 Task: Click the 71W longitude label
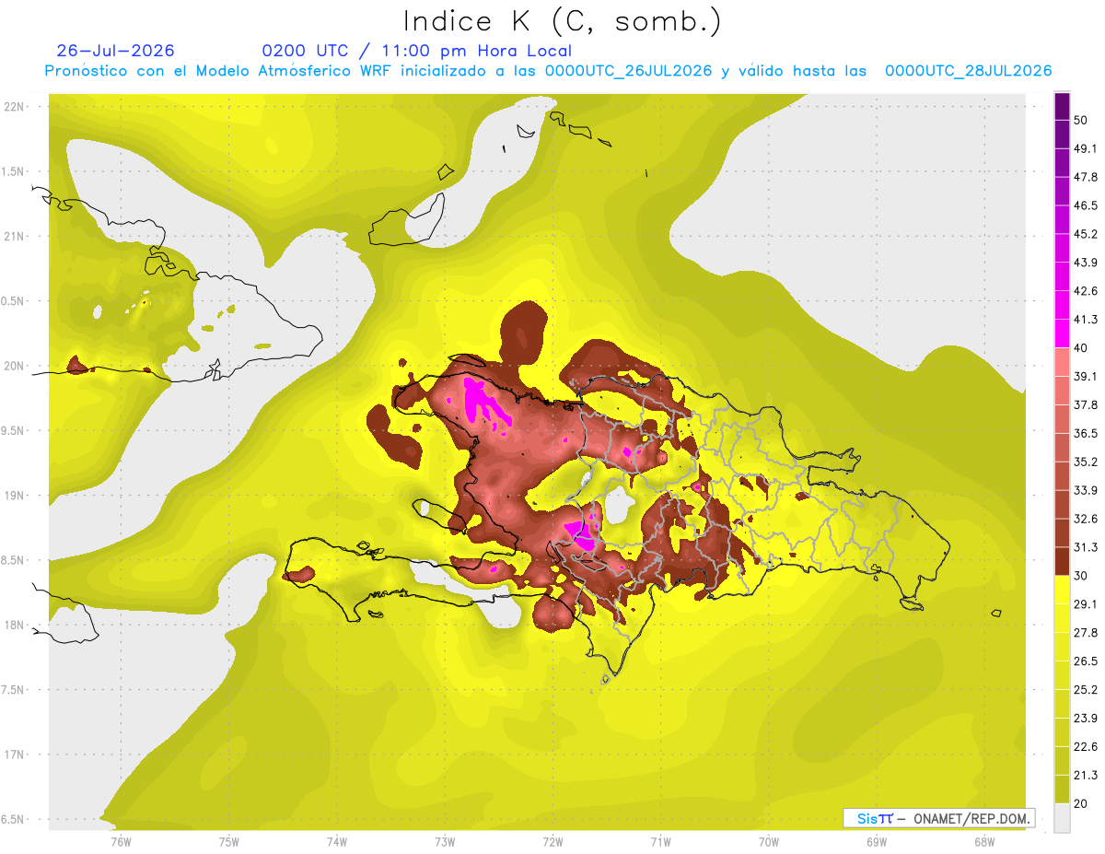660,841
